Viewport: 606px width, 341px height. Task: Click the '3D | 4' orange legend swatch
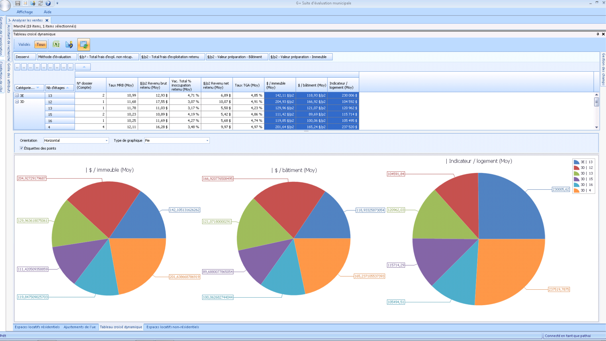coord(576,191)
